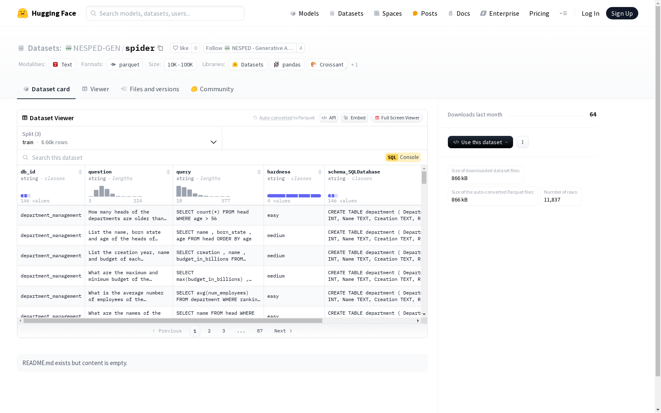This screenshot has width=661, height=413.
Task: Open Files and versions tab
Action: coord(150,89)
